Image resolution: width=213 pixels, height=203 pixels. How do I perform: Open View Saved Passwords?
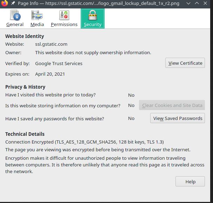coord(178,118)
